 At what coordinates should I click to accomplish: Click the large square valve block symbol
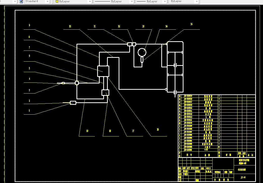[x=103, y=71]
